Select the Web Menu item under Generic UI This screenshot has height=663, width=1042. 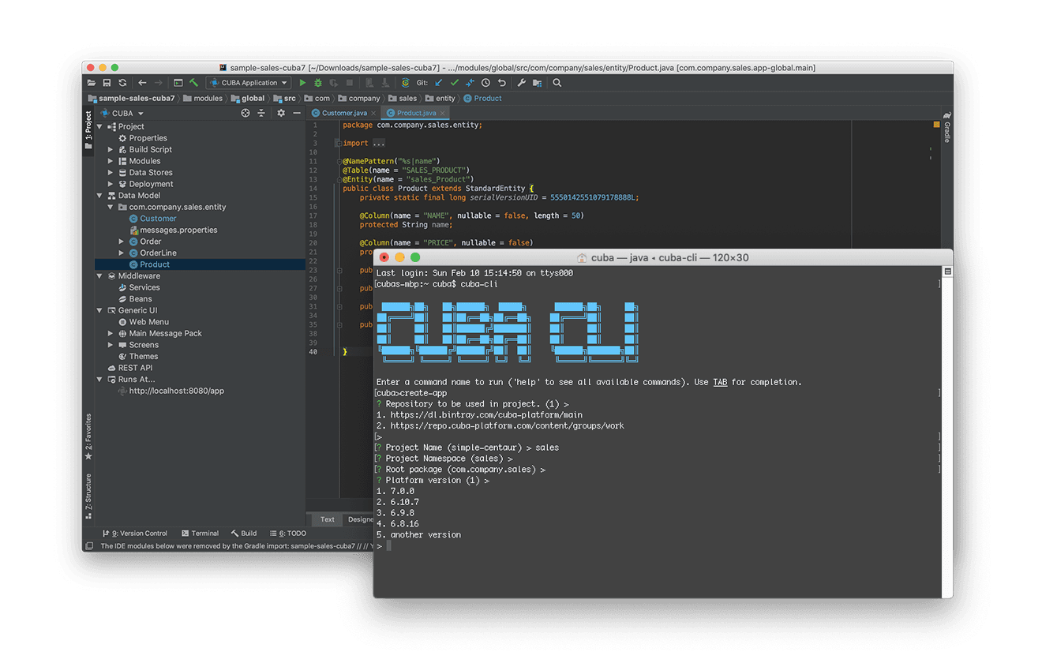click(143, 322)
